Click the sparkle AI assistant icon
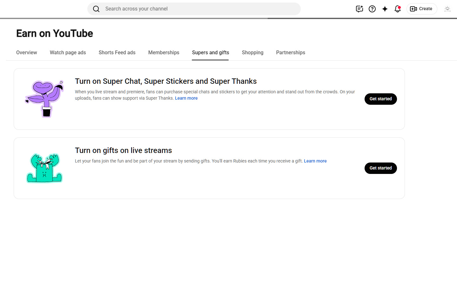Image resolution: width=457 pixels, height=292 pixels. coord(385,9)
